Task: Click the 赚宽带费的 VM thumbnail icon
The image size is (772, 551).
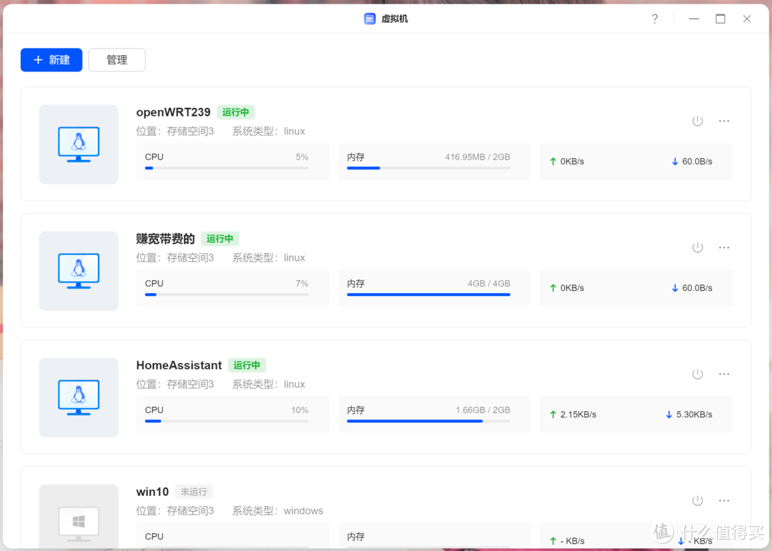Action: pos(79,271)
